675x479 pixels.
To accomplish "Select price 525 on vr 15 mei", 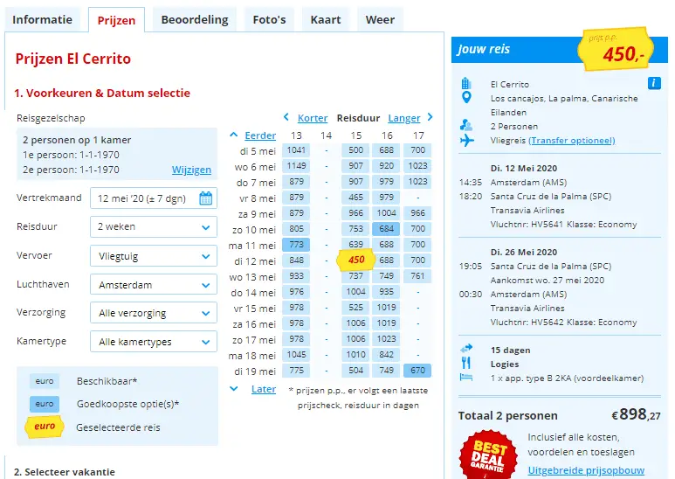I will [x=355, y=307].
